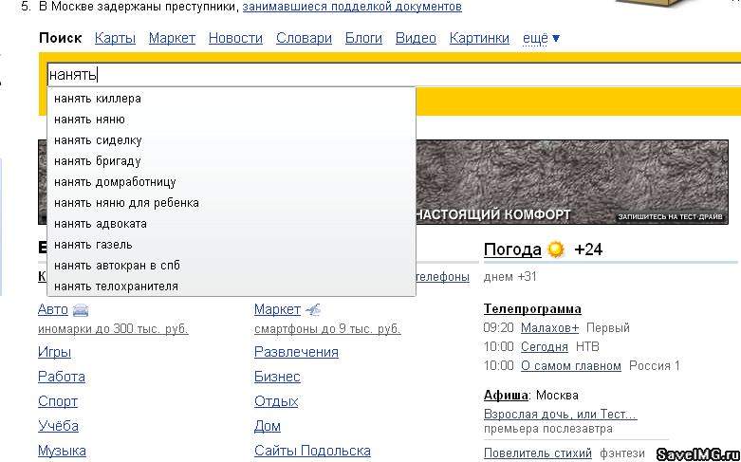Open the Маркет category link below

pos(277,309)
